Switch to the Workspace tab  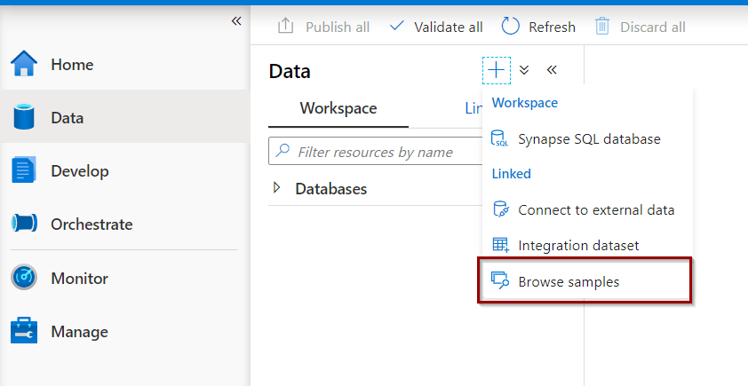coord(338,108)
